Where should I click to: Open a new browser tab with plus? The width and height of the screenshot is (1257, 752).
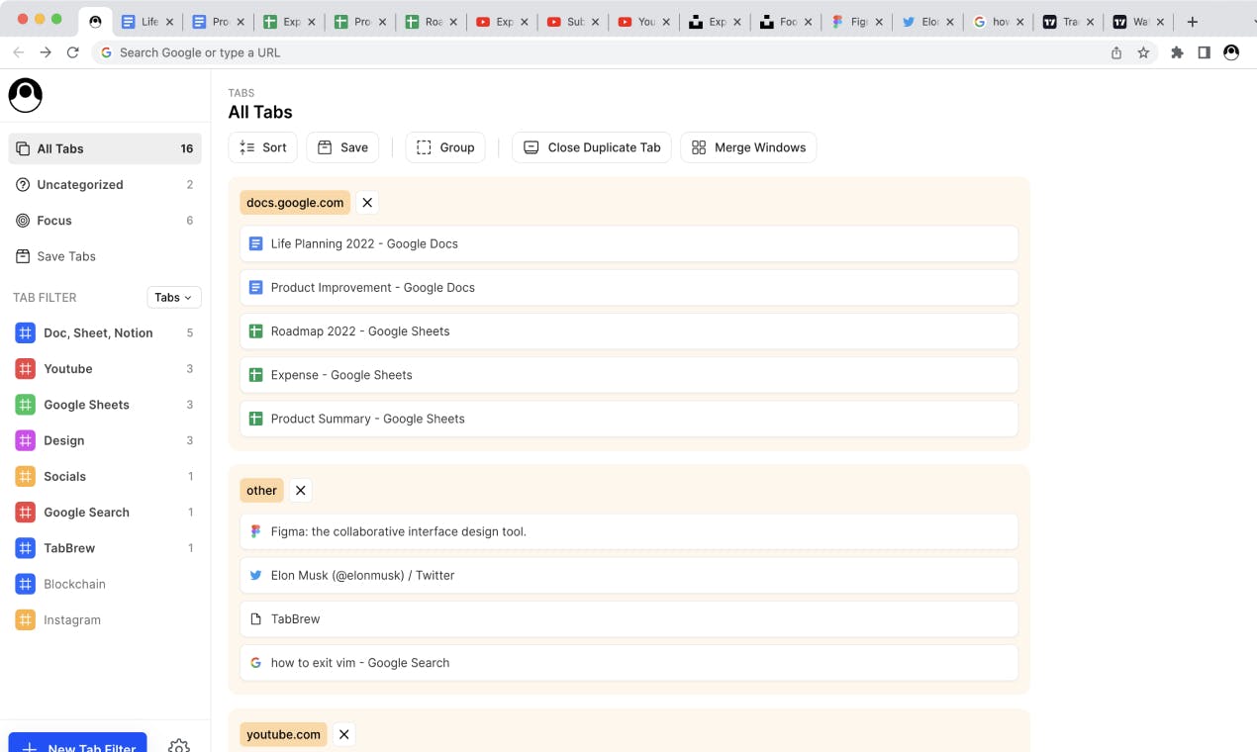tap(1193, 22)
